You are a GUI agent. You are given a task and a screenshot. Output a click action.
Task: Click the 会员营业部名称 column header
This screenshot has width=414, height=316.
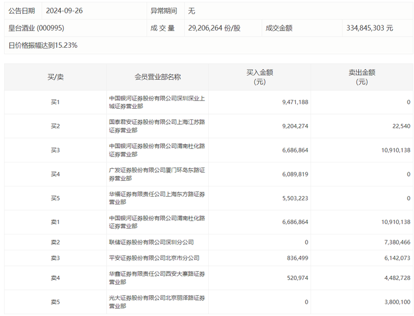tap(158, 77)
